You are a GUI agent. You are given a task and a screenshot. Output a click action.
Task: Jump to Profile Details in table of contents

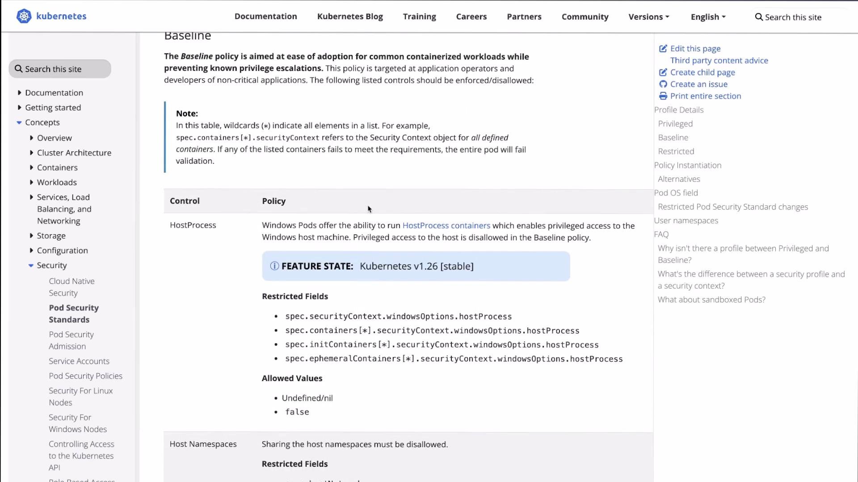coord(679,110)
